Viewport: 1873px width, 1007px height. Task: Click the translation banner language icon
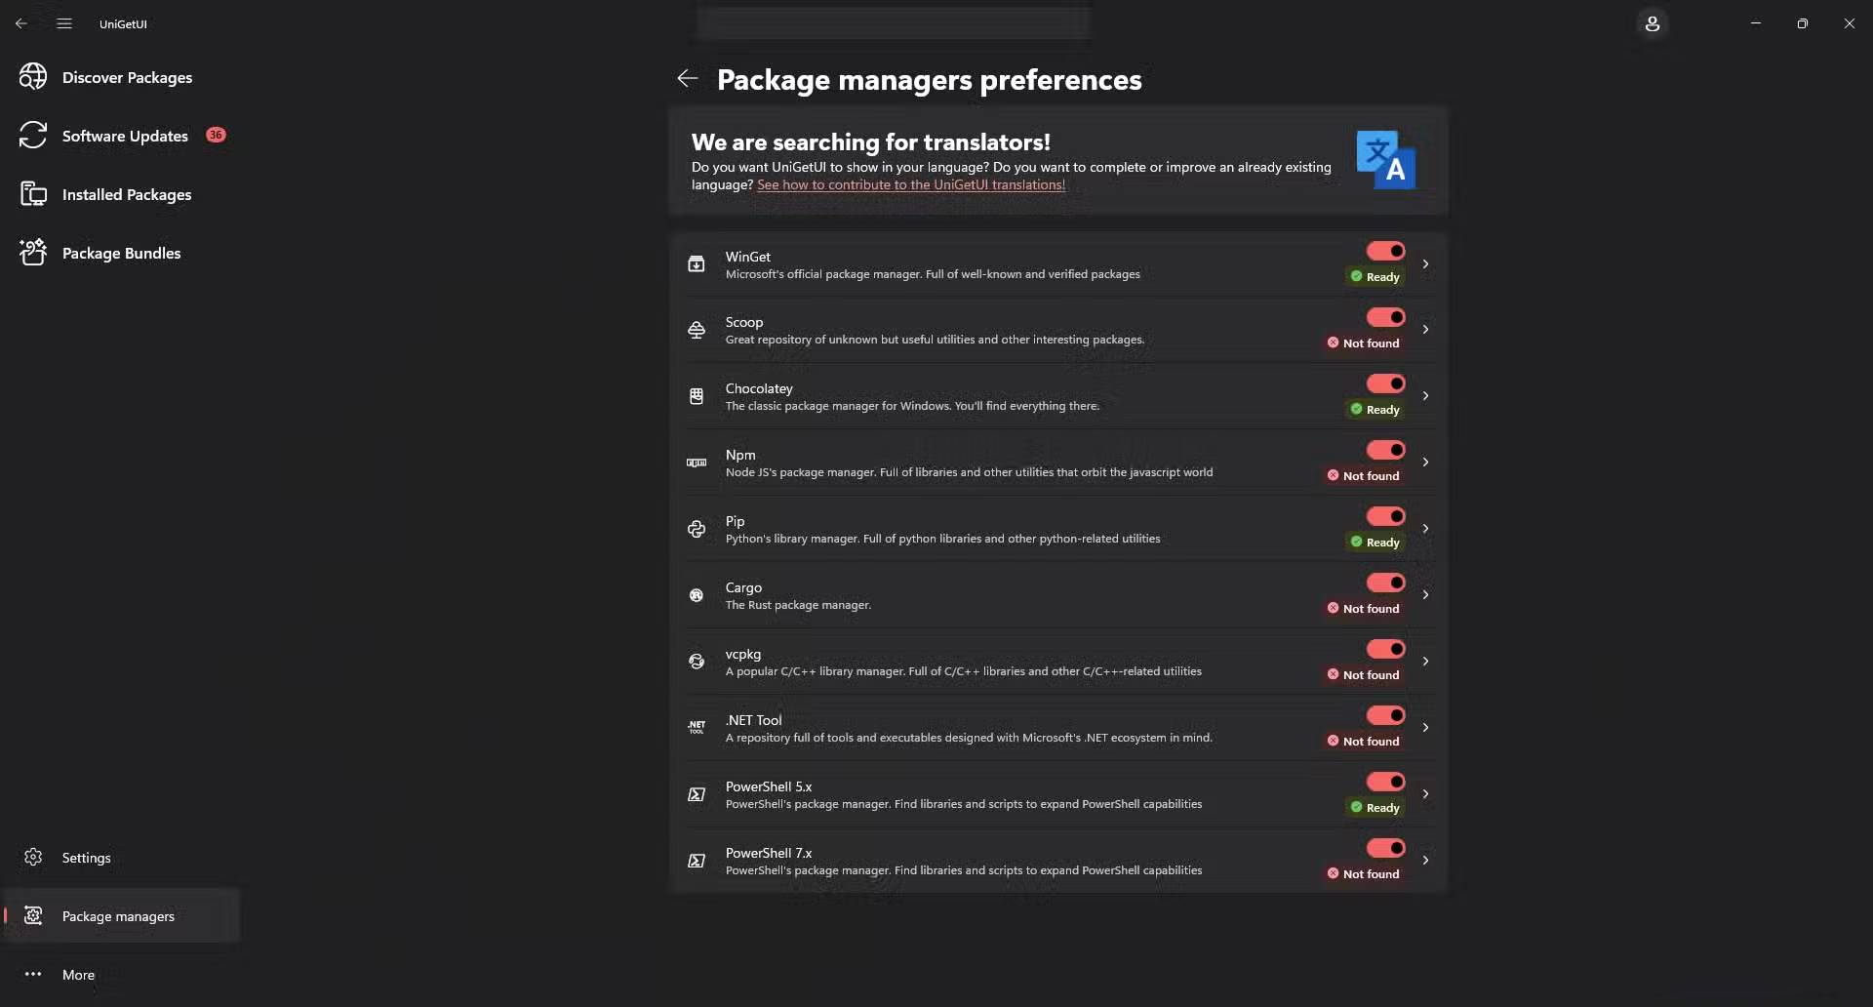click(x=1385, y=160)
